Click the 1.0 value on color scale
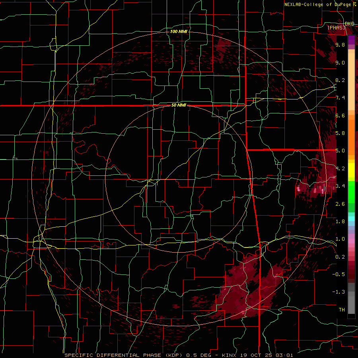 (340, 239)
